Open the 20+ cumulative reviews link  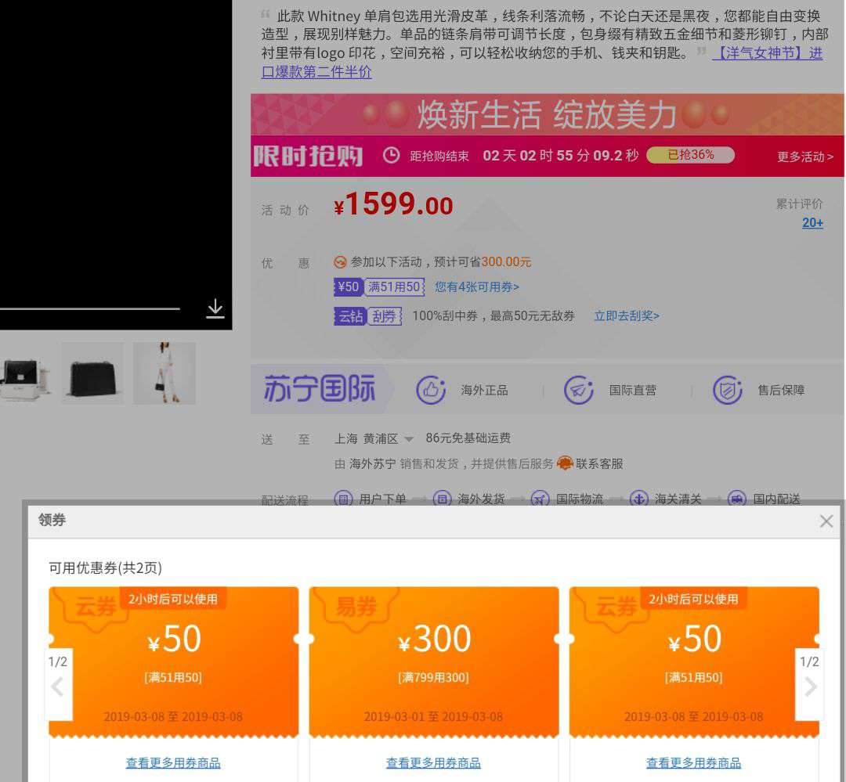tap(812, 223)
